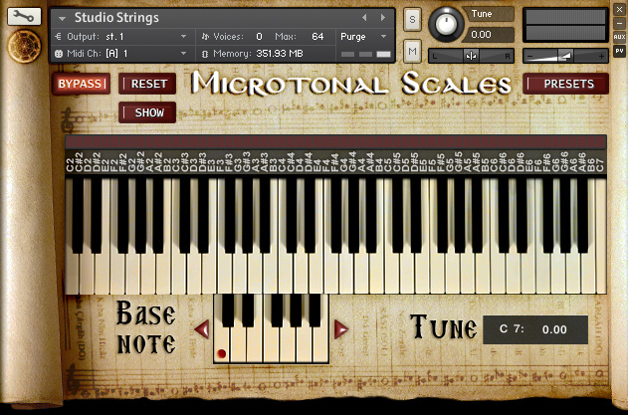Click the golden round instrument emblem icon
The height and width of the screenshot is (415, 628).
[24, 46]
